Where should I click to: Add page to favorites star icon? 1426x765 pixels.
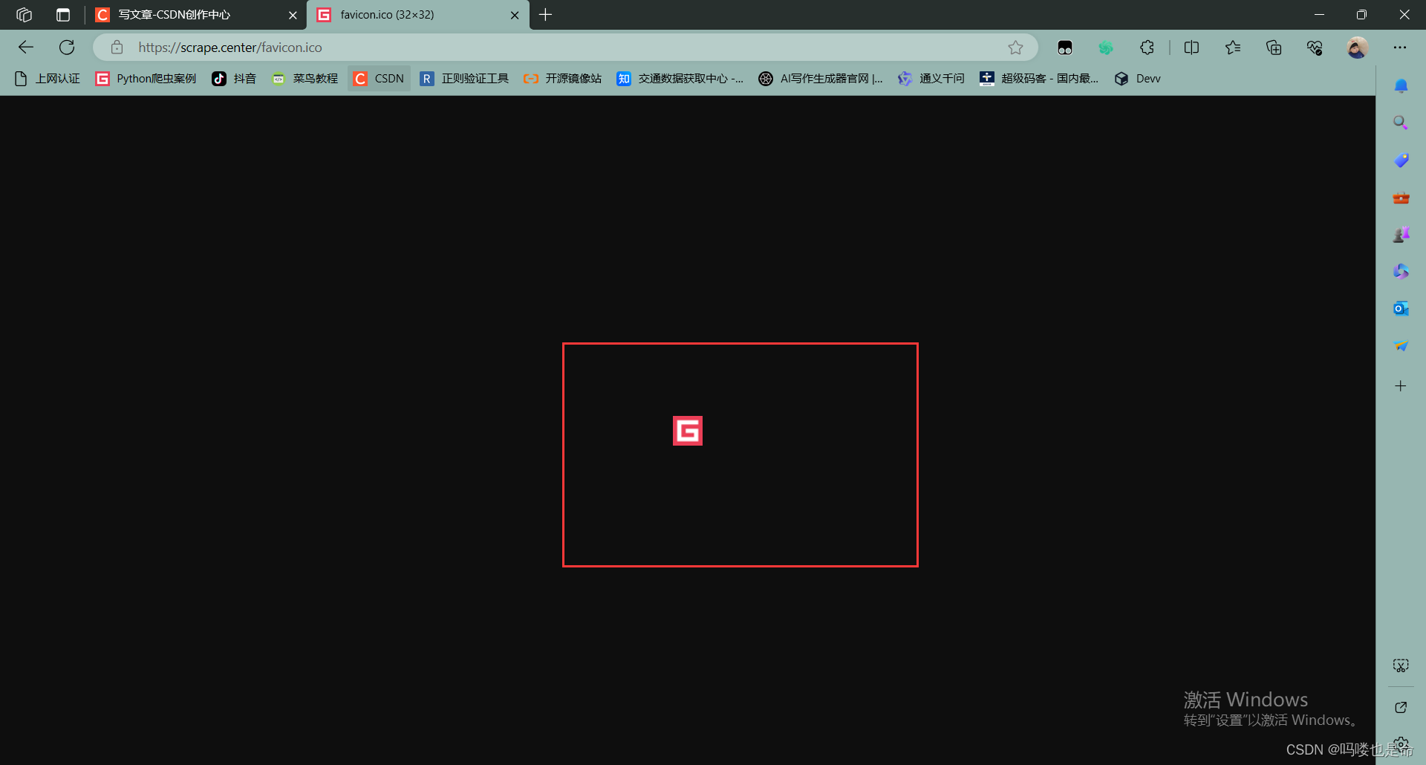click(x=1015, y=48)
